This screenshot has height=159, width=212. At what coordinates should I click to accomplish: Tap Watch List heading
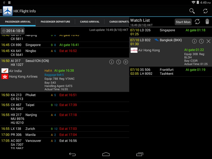point(140,20)
